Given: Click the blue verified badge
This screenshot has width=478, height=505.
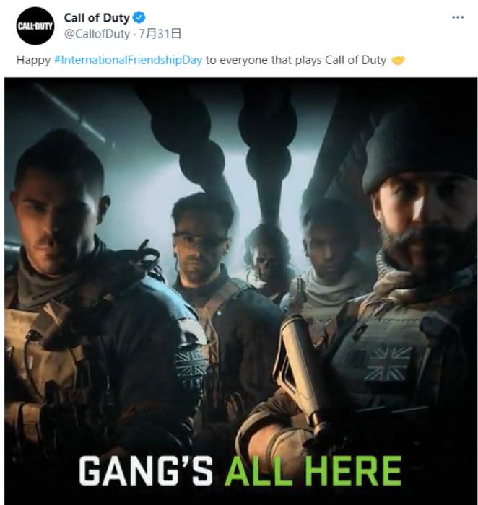Looking at the screenshot, I should [139, 17].
